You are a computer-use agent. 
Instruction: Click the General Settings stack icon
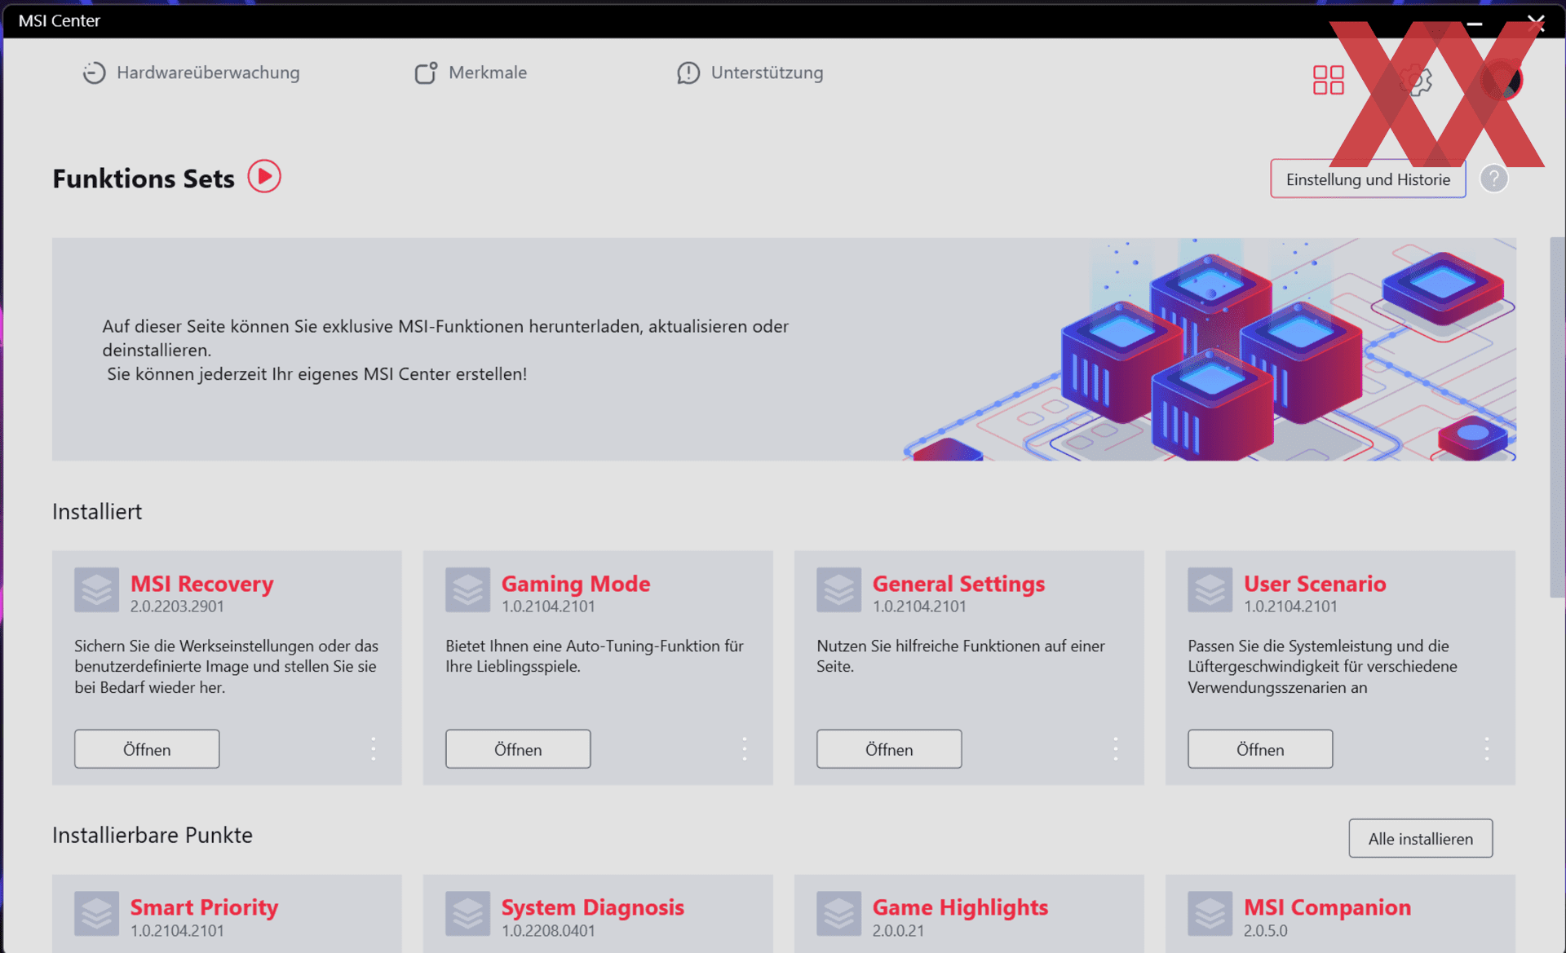pos(838,589)
